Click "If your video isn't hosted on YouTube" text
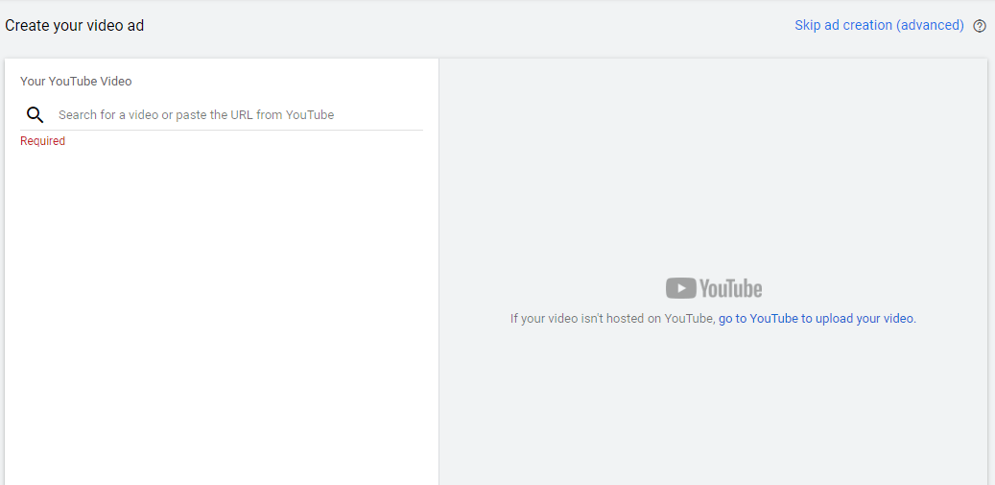995x485 pixels. tap(612, 319)
